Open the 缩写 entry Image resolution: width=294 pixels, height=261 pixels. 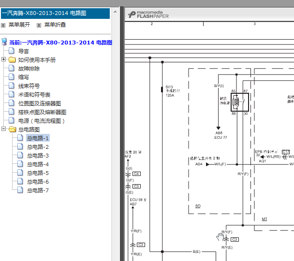23,77
